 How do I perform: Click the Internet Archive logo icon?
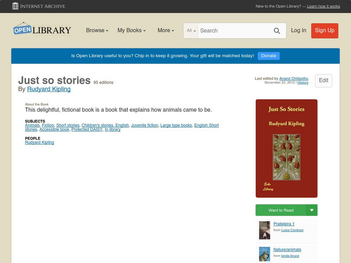15,6
